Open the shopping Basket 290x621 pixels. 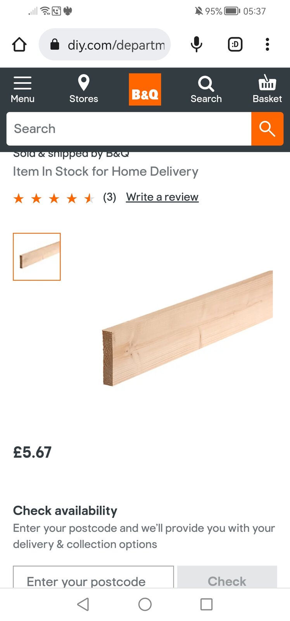pyautogui.click(x=267, y=90)
